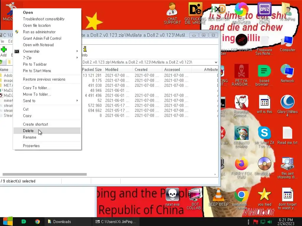This screenshot has width=302, height=226.
Task: Select Delete in context menu
Action: tap(47, 131)
